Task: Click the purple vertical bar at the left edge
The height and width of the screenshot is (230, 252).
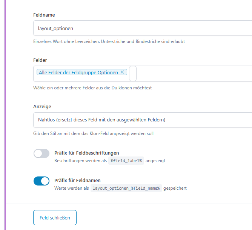Action: (5, 113)
